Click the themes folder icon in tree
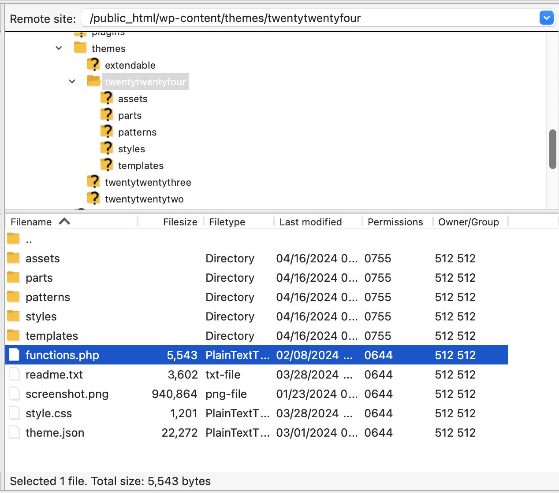Image resolution: width=559 pixels, height=493 pixels. [x=80, y=48]
